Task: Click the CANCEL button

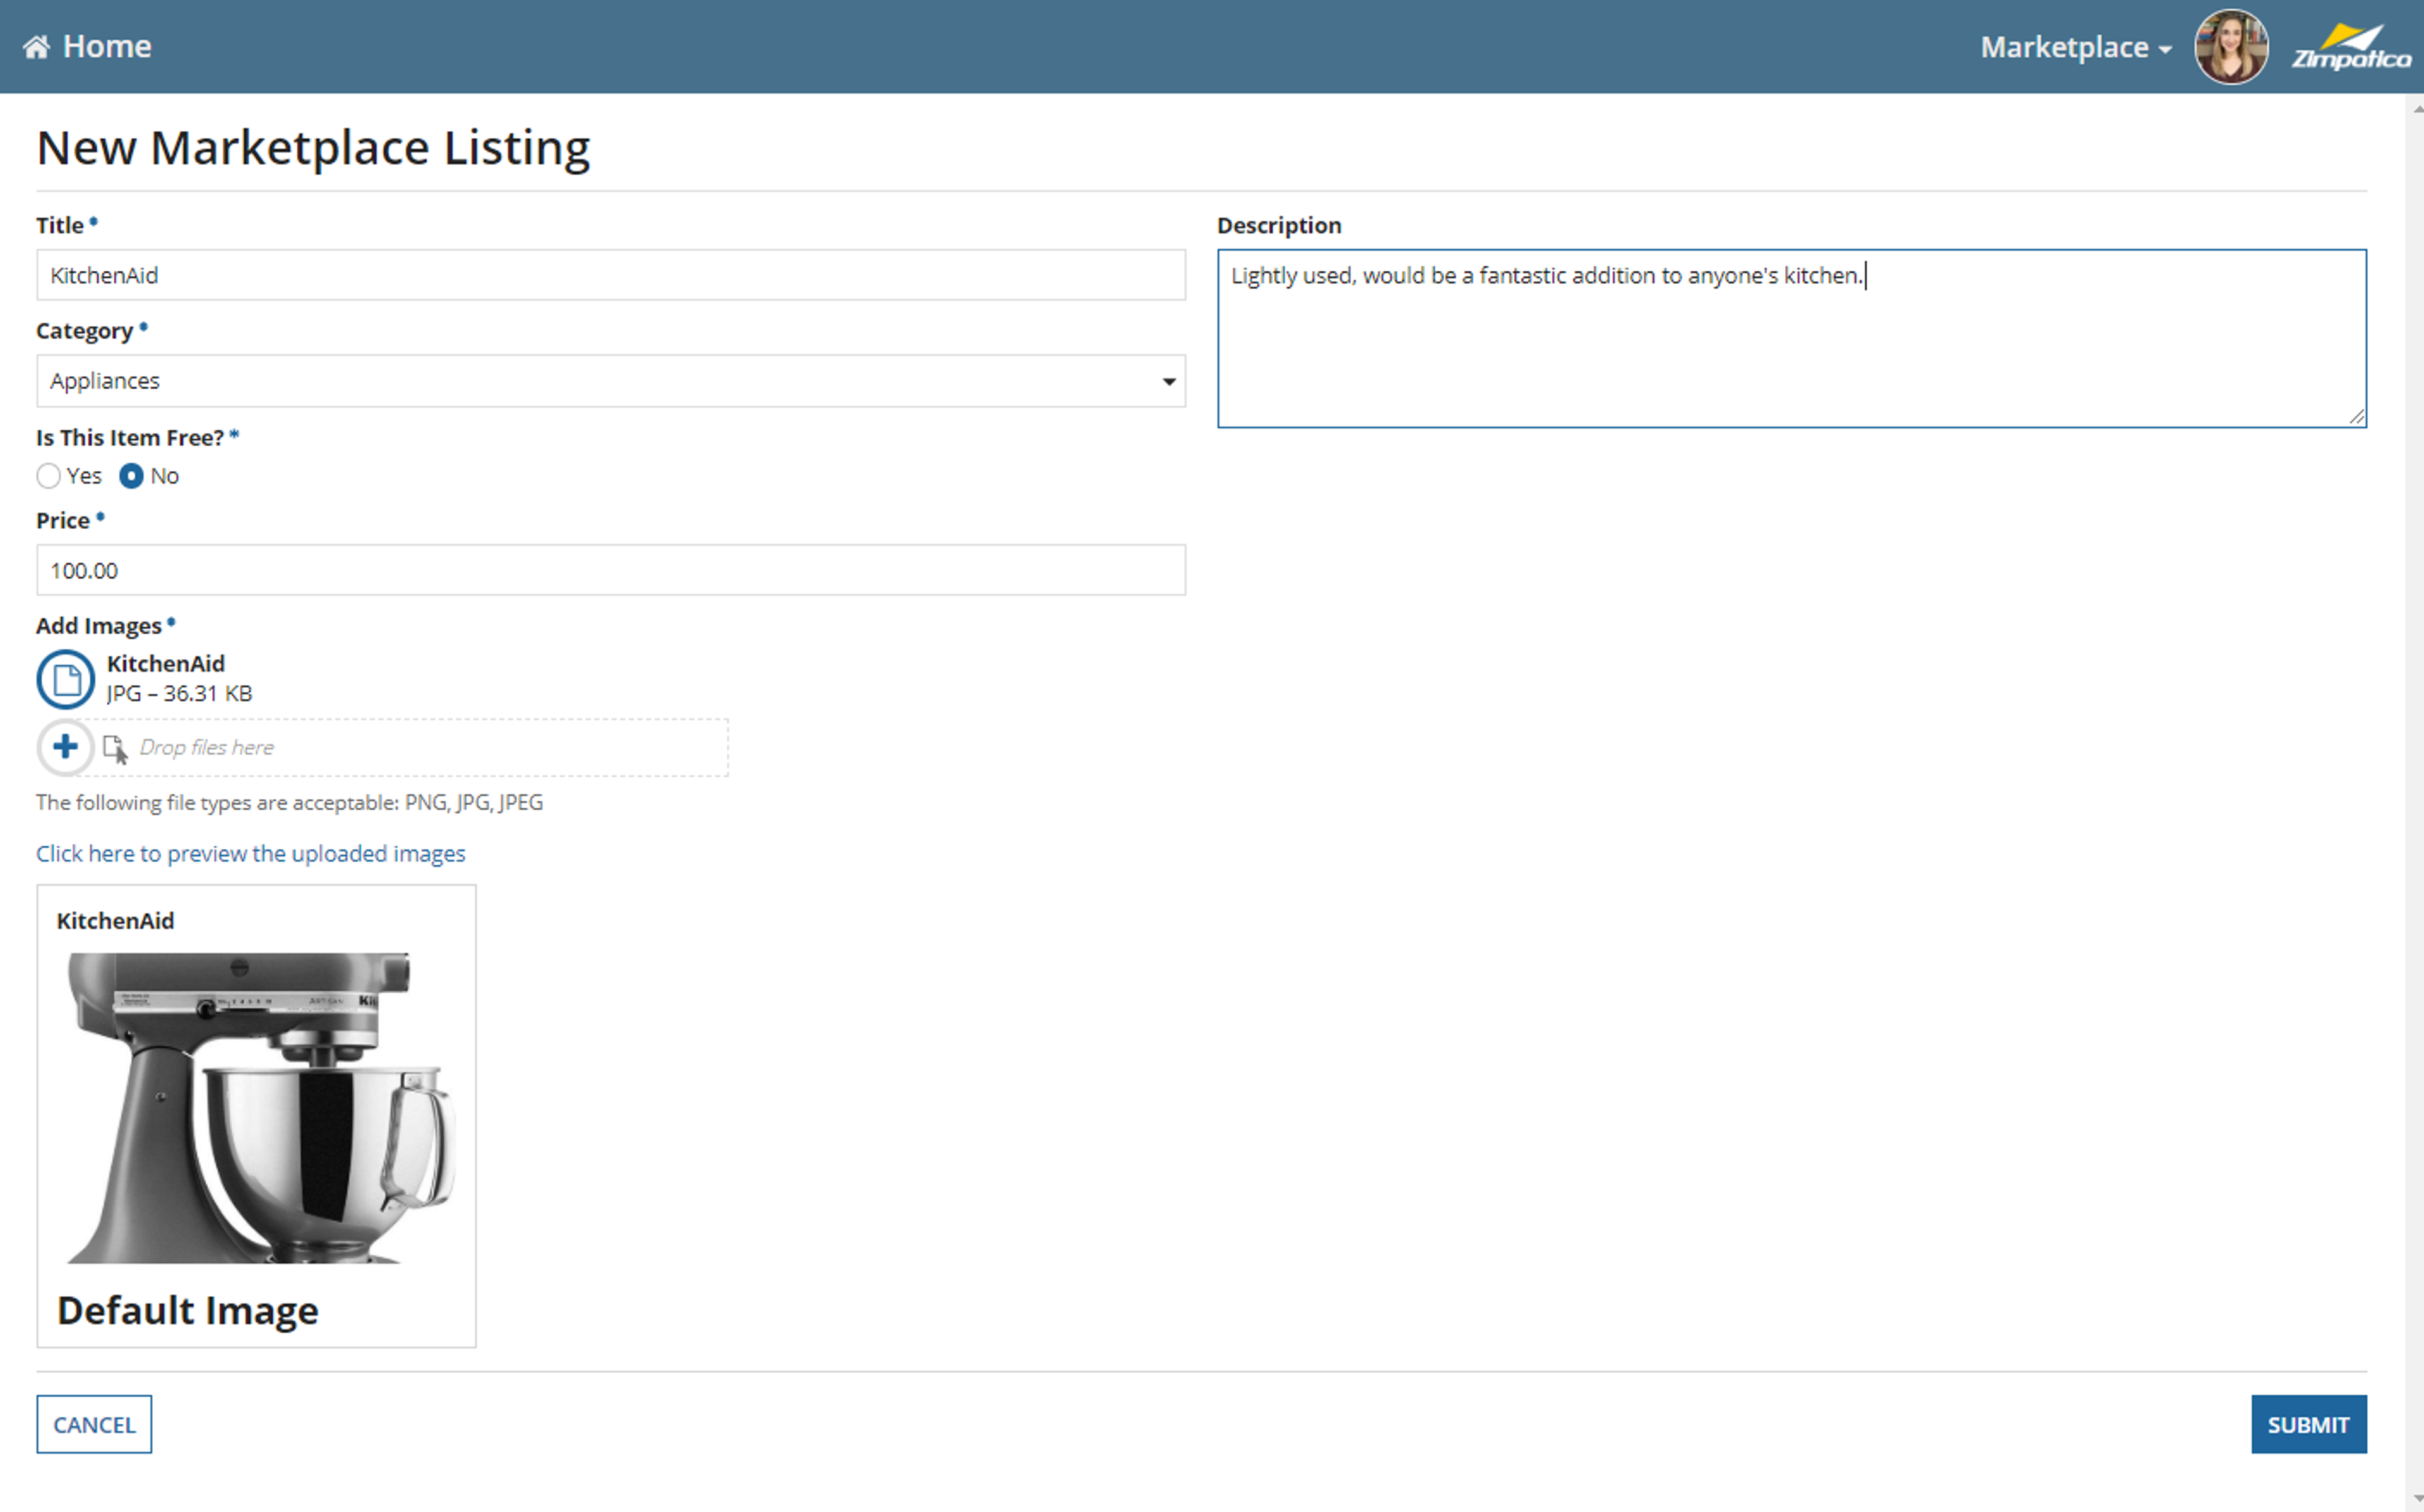Action: (94, 1424)
